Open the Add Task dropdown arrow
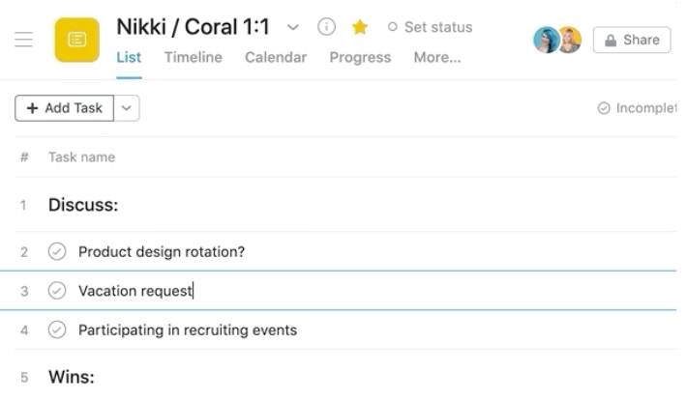The image size is (687, 400). (127, 108)
